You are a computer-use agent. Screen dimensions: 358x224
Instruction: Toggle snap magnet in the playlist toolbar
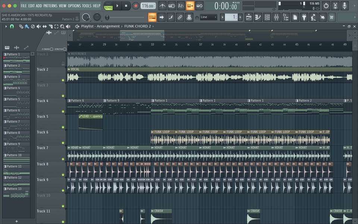(12, 26)
